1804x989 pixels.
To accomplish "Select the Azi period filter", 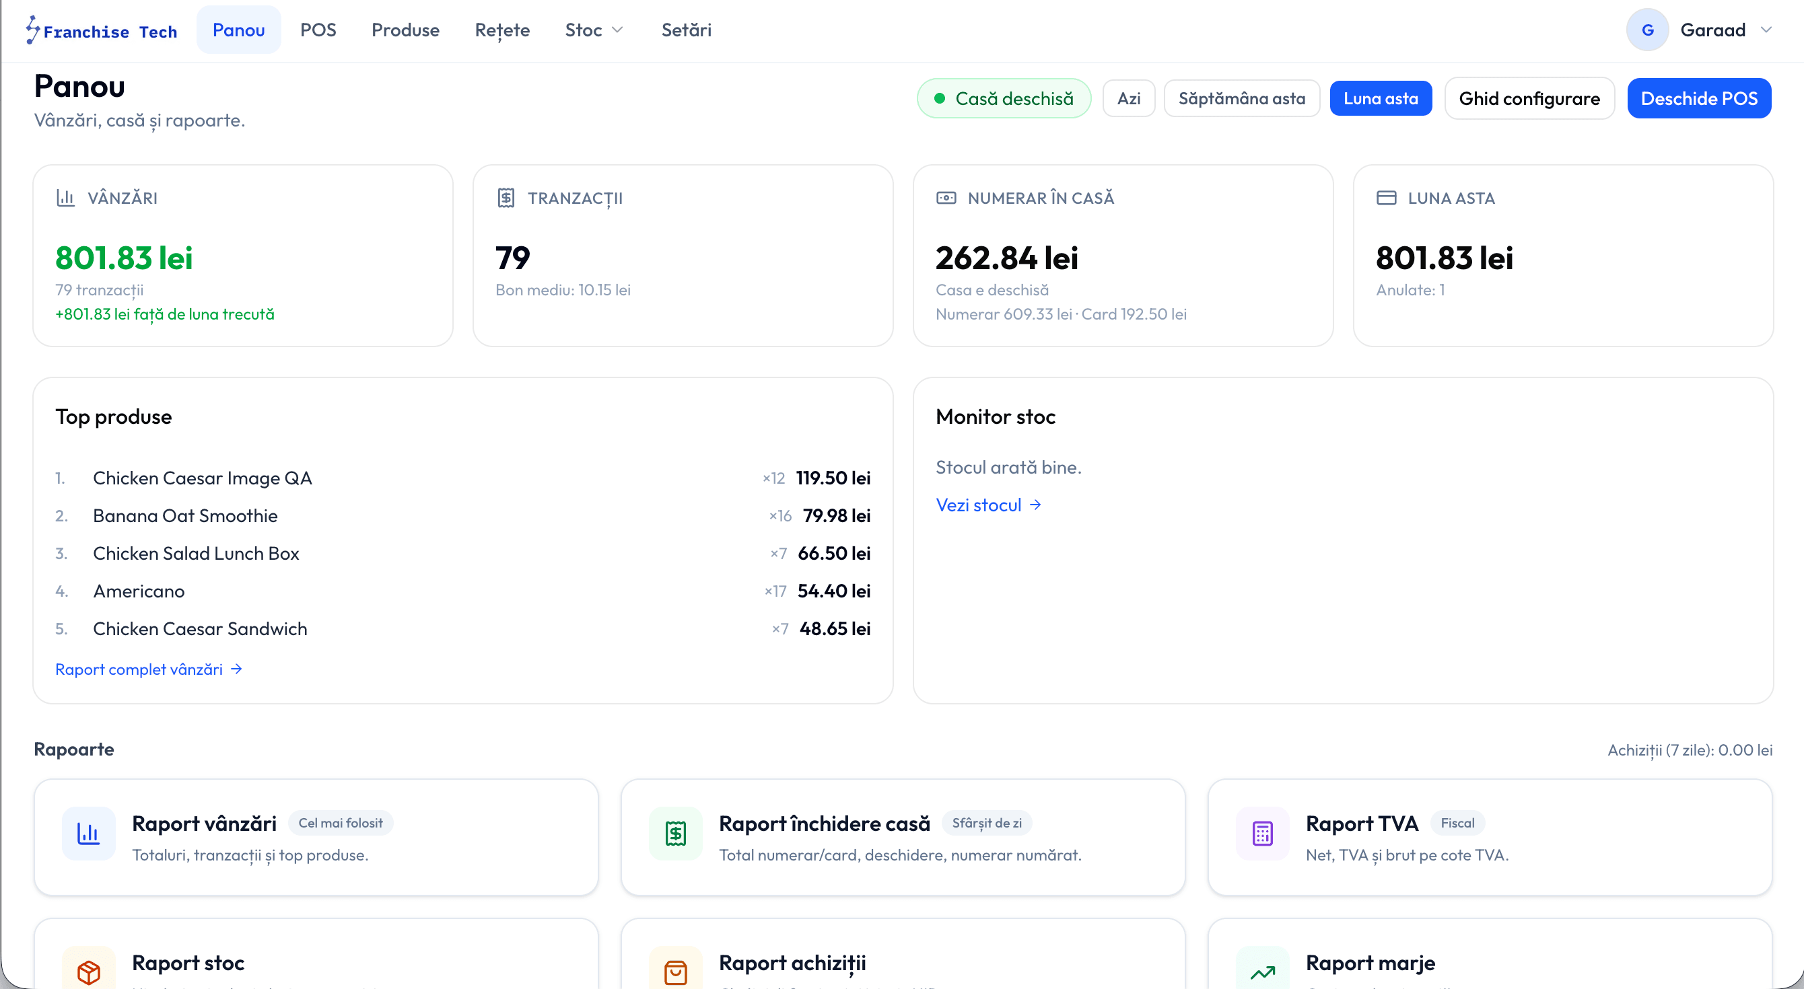I will click(x=1128, y=99).
